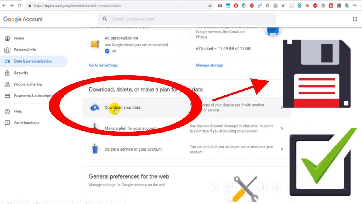Follow the Manage storage link
The image size is (362, 204).
[x=210, y=65]
